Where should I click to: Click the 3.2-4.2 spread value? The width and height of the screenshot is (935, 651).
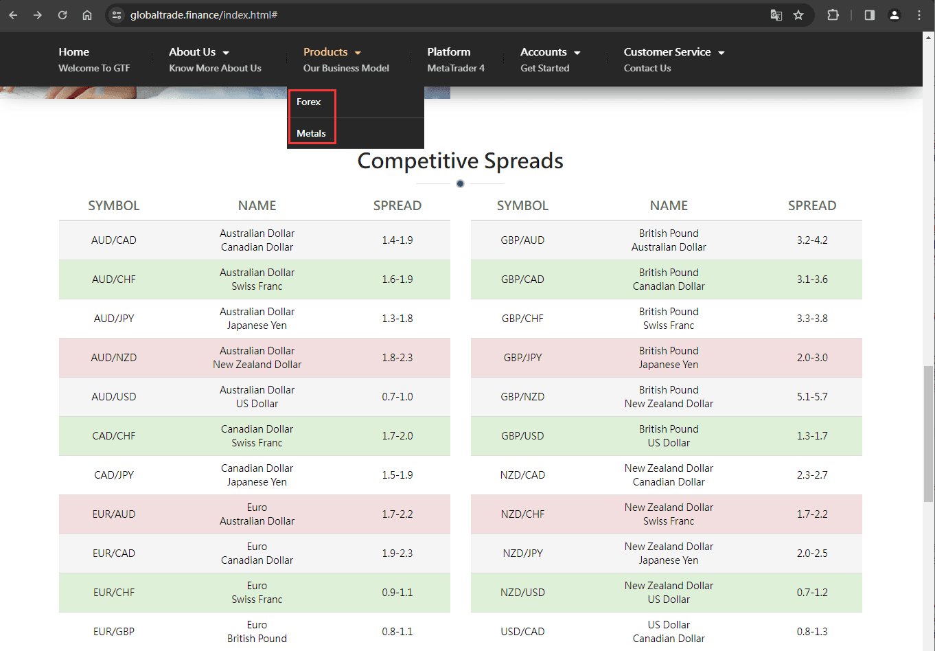pyautogui.click(x=812, y=240)
